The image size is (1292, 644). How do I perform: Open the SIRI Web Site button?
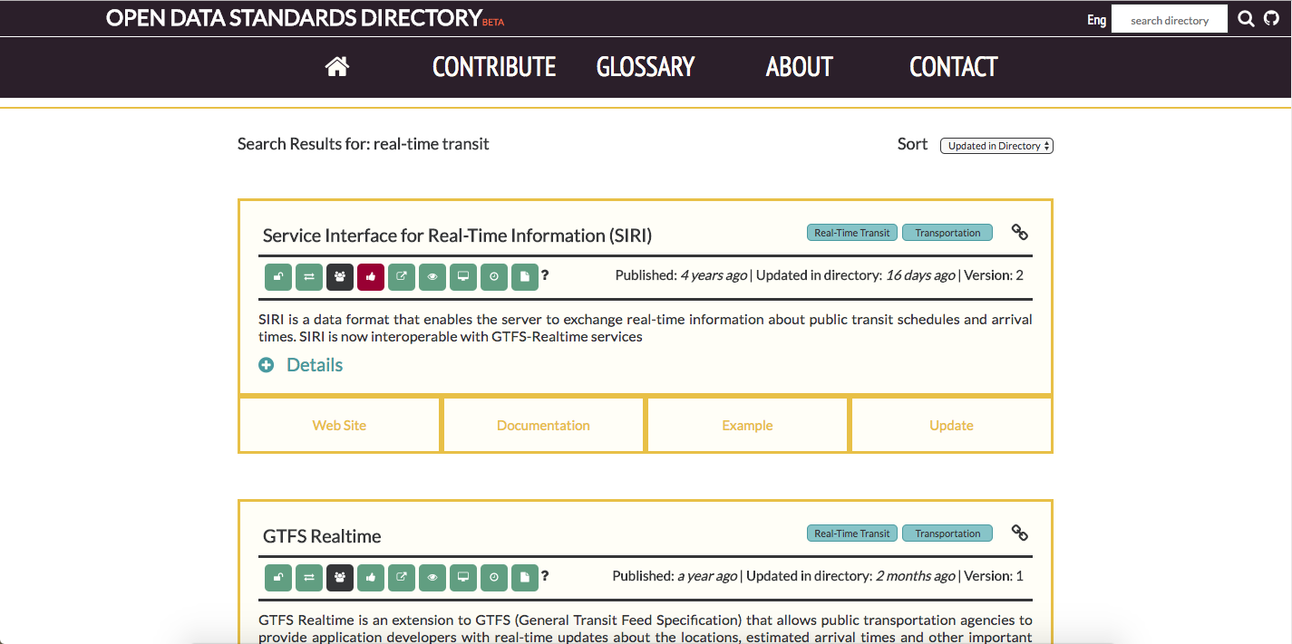tap(339, 425)
